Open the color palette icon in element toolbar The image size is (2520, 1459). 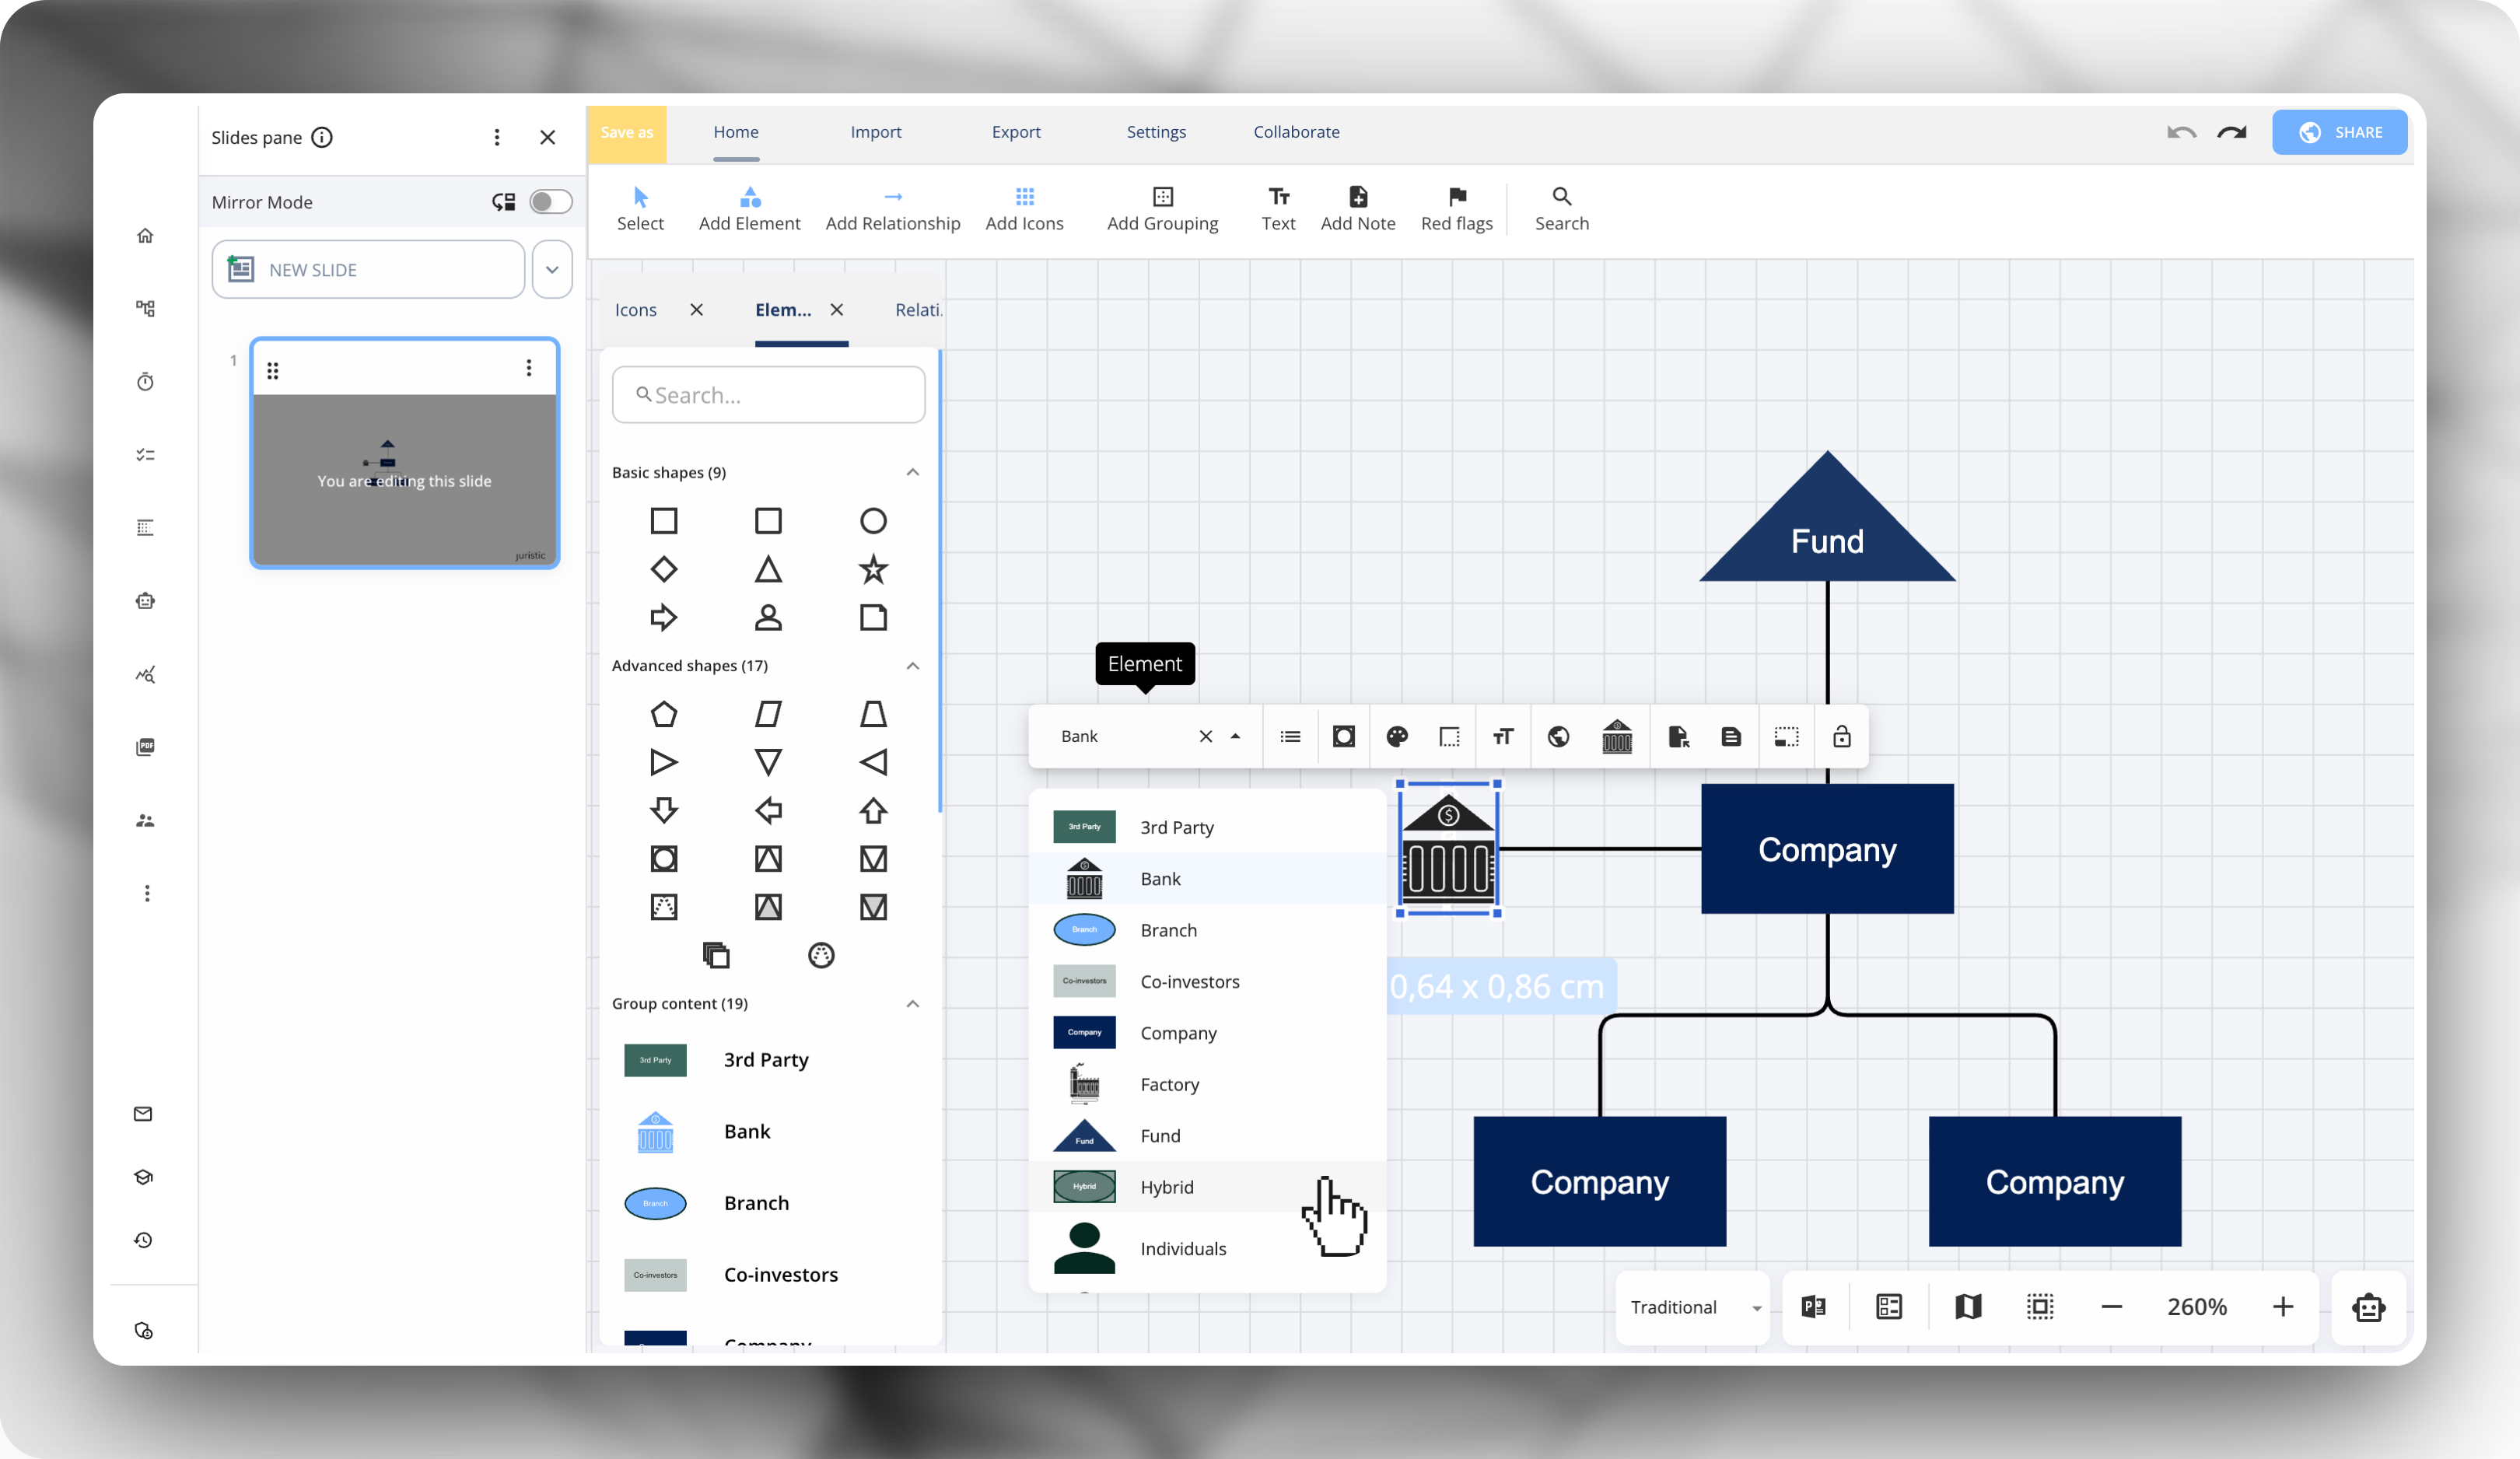(1397, 737)
